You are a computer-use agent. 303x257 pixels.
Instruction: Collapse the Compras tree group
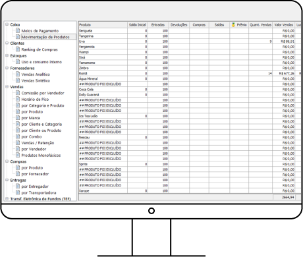pyautogui.click(x=7, y=161)
